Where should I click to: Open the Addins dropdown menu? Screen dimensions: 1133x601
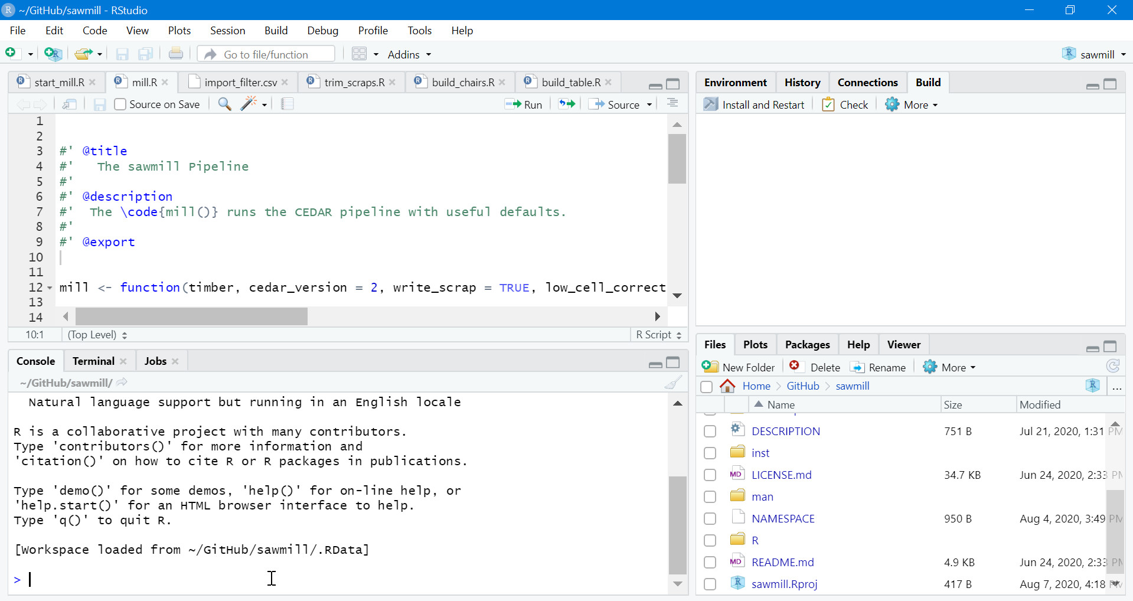tap(409, 54)
